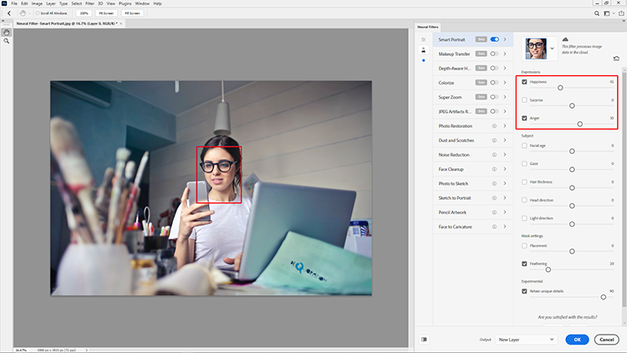Image resolution: width=627 pixels, height=353 pixels.
Task: Select the featured filters portrait icon
Action: pyautogui.click(x=424, y=50)
